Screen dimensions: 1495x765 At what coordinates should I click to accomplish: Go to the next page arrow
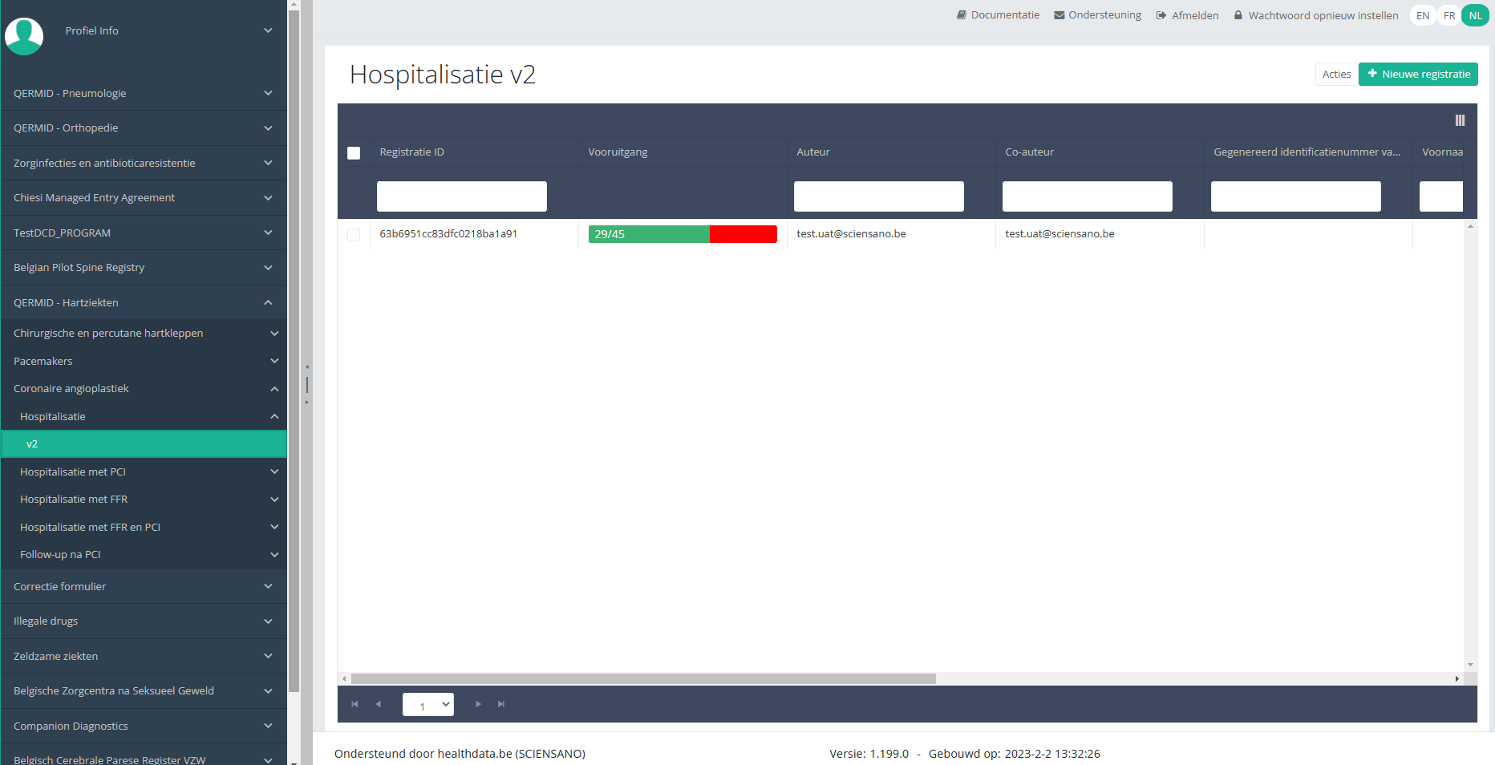478,704
